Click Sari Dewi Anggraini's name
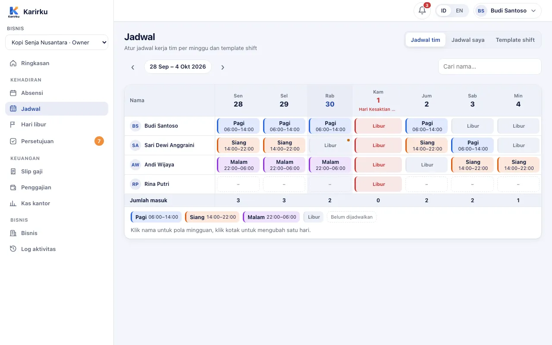 pyautogui.click(x=169, y=145)
